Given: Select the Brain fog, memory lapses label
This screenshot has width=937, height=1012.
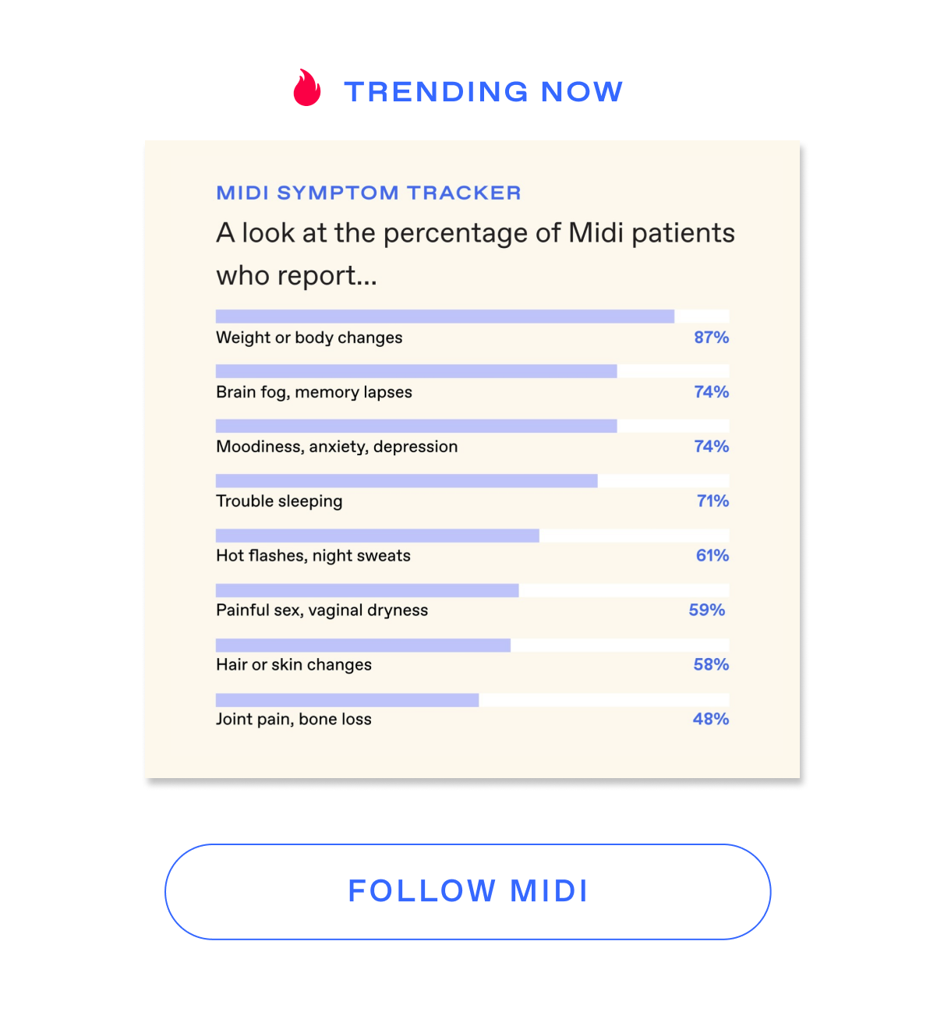Looking at the screenshot, I should [x=314, y=392].
